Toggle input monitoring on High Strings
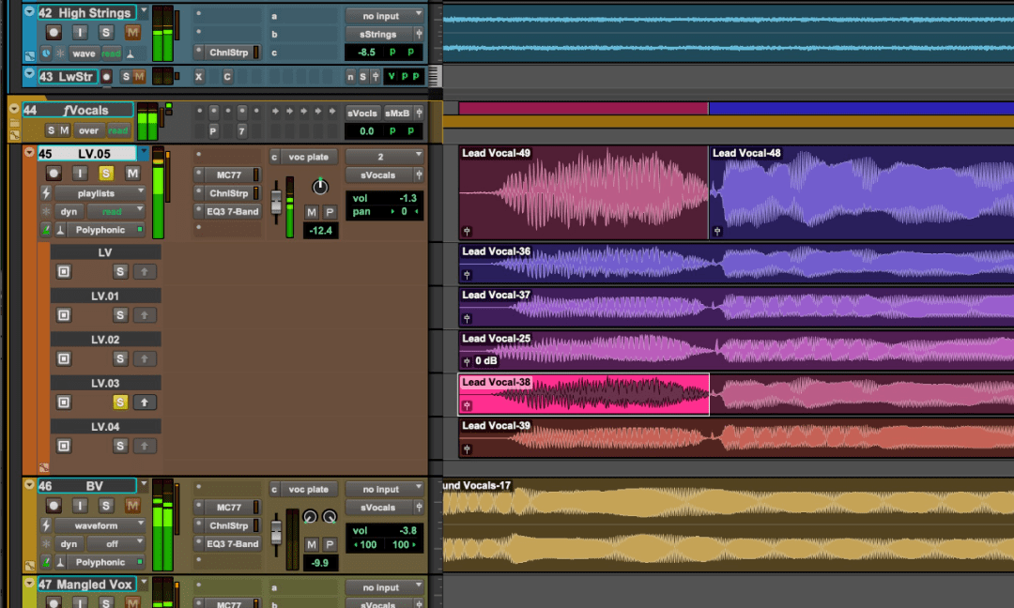This screenshot has height=608, width=1014. 81,33
